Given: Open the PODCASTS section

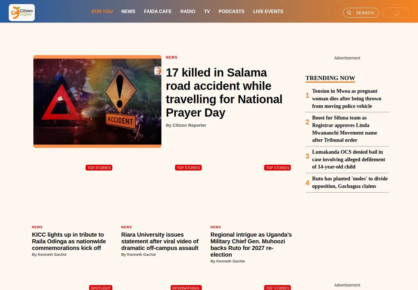Looking at the screenshot, I should 231,11.
